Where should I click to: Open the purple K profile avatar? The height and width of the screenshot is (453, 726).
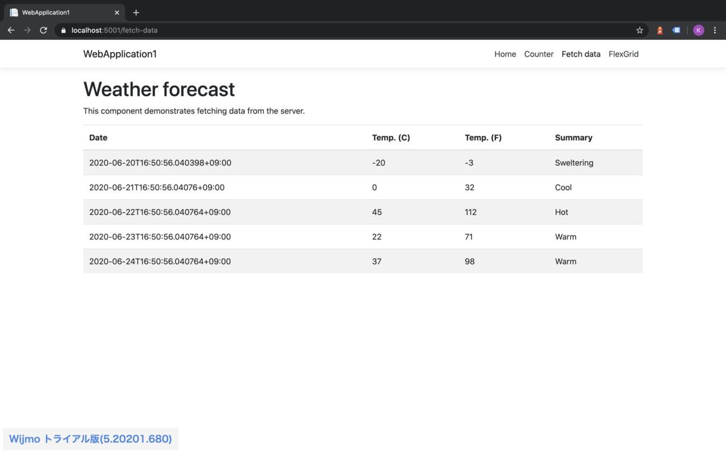(x=699, y=30)
